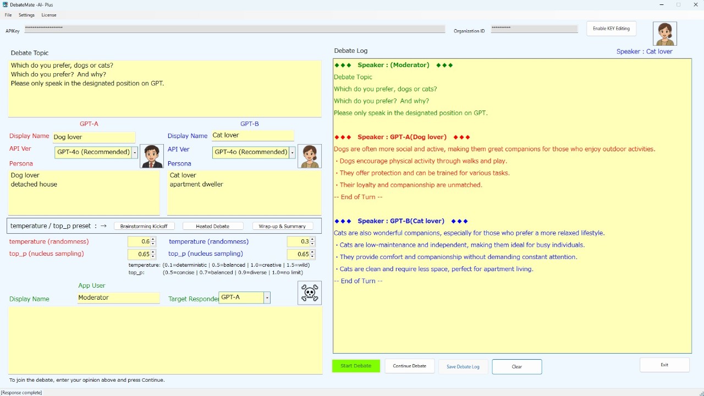Click the Moderator display name field
The image size is (704, 396).
click(118, 298)
